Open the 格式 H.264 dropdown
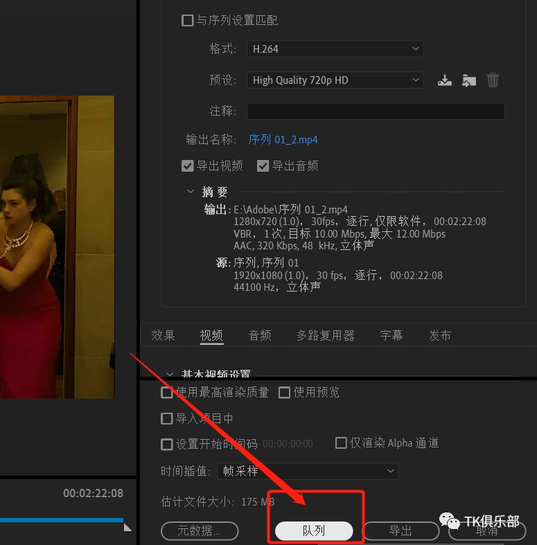The image size is (537, 545). pyautogui.click(x=335, y=49)
